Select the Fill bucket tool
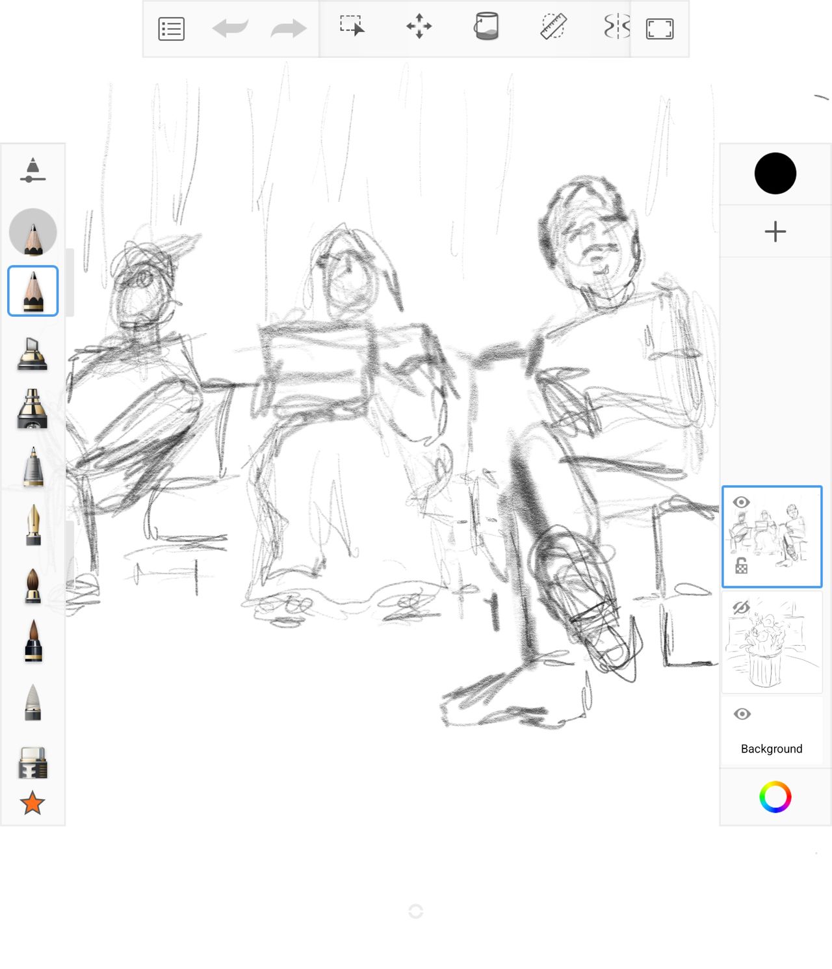832x969 pixels. pos(486,27)
